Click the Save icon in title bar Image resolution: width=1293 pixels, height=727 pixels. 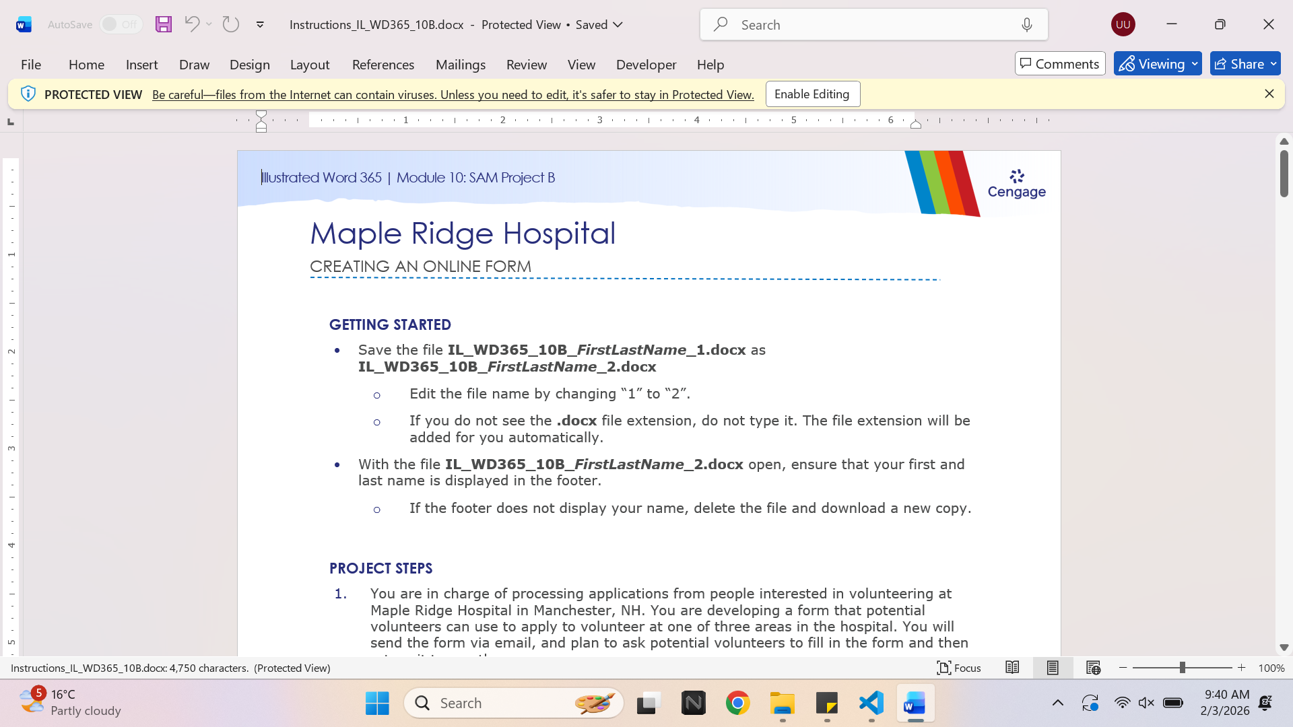pos(164,24)
